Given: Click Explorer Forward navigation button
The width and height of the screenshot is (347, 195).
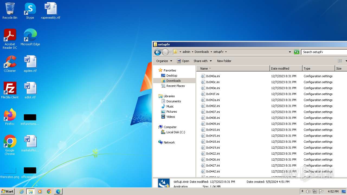Looking at the screenshot, I should point(165,52).
